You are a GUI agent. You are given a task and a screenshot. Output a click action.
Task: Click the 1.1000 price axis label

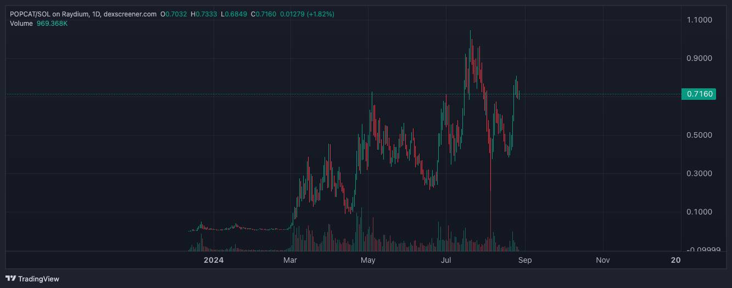699,20
